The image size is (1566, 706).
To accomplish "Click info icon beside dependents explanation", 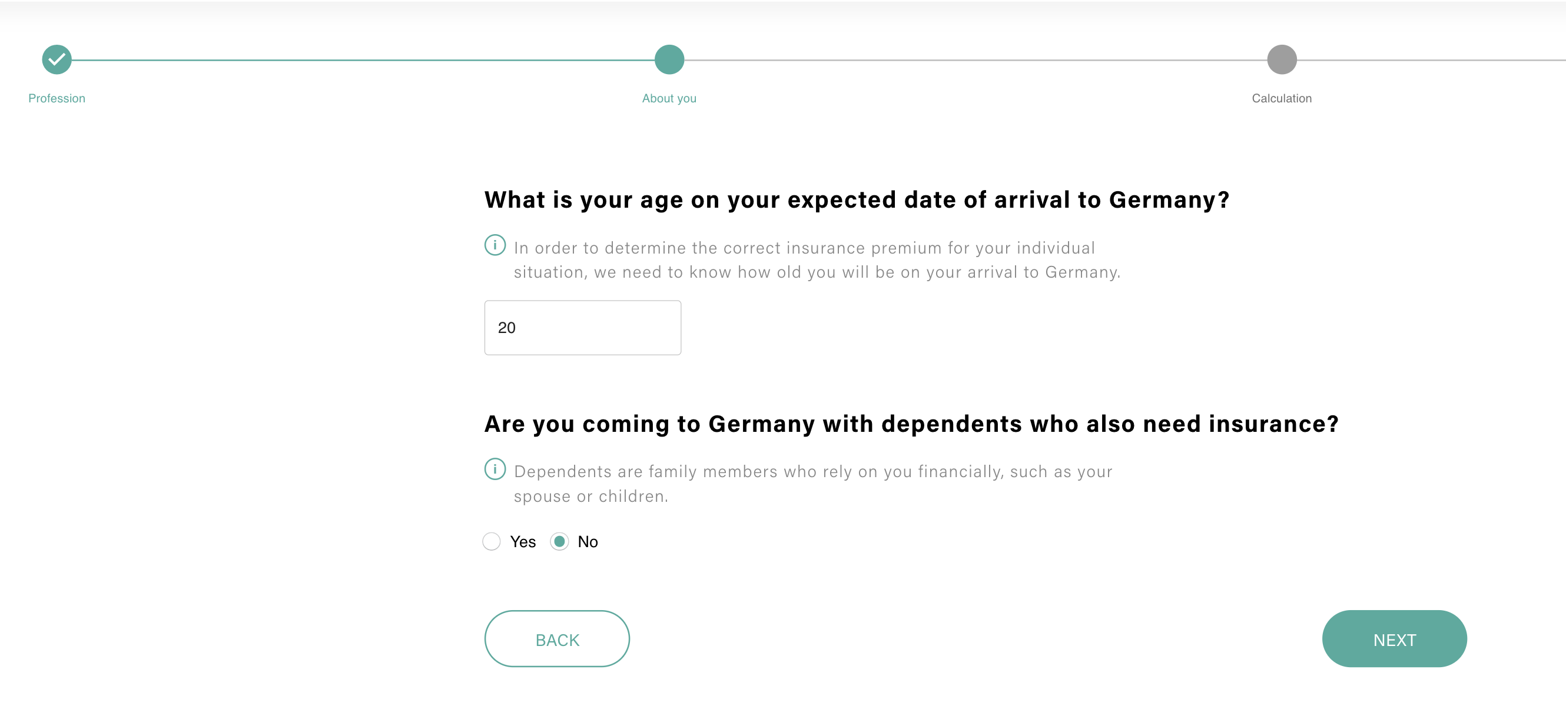I will click(495, 469).
